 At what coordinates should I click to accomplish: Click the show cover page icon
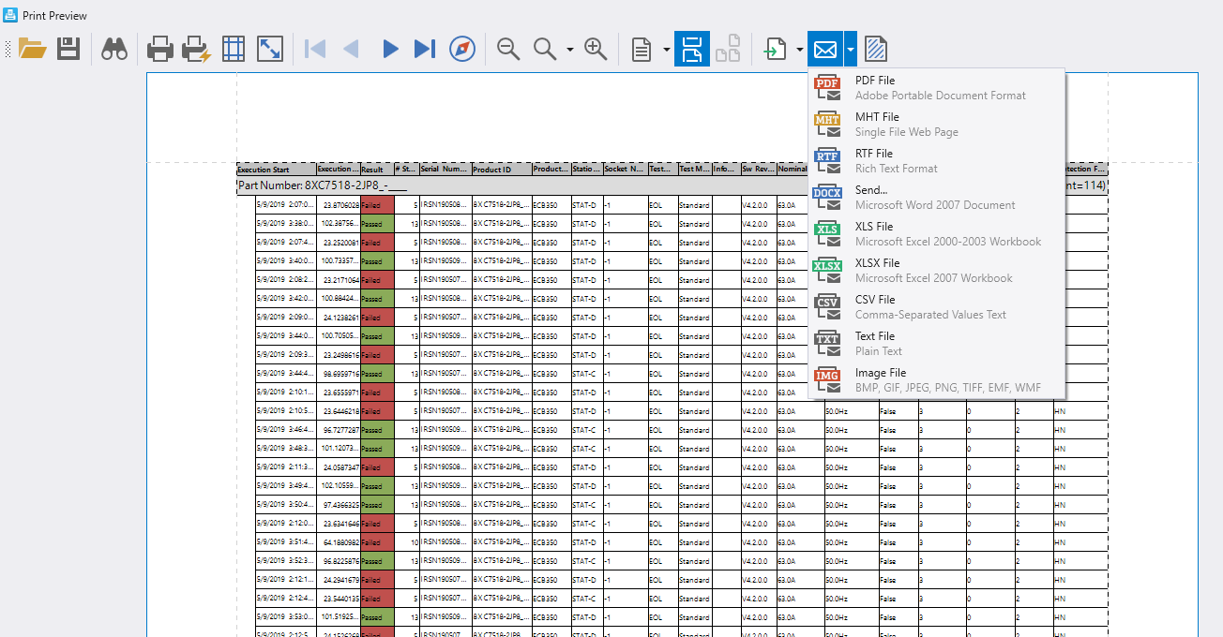(x=728, y=49)
